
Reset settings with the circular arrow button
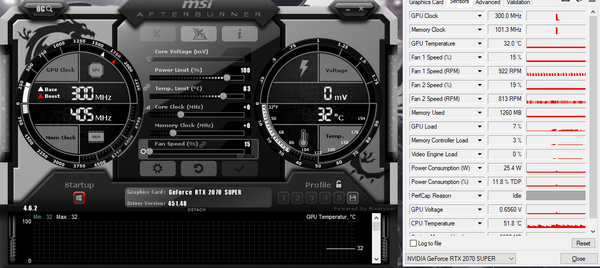coord(199,169)
